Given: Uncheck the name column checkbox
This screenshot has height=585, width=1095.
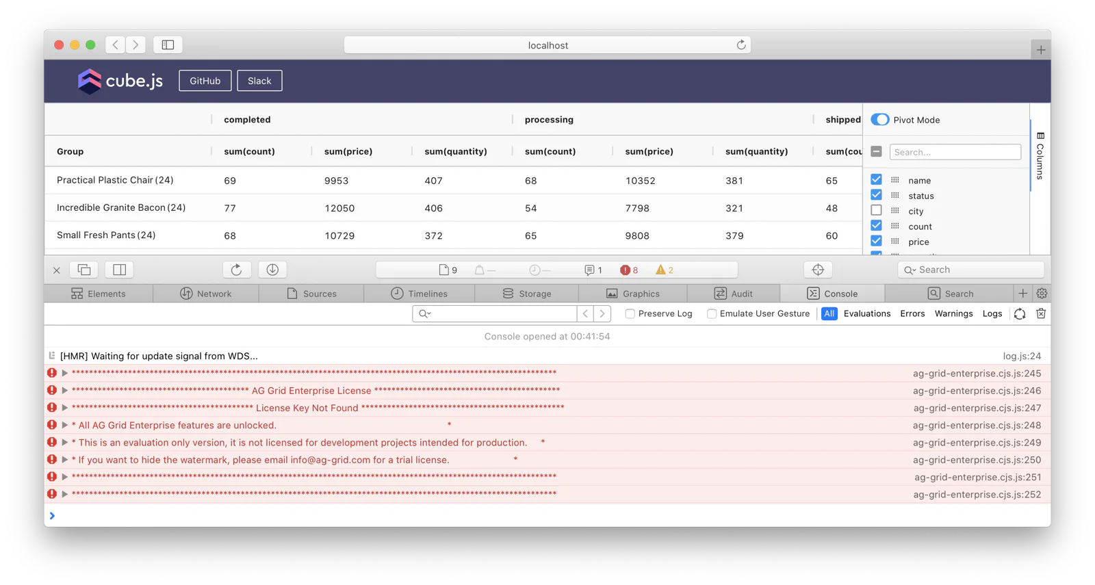Looking at the screenshot, I should point(876,179).
